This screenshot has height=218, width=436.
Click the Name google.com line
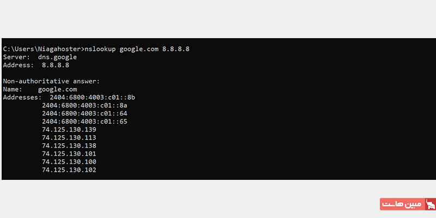[x=40, y=89]
